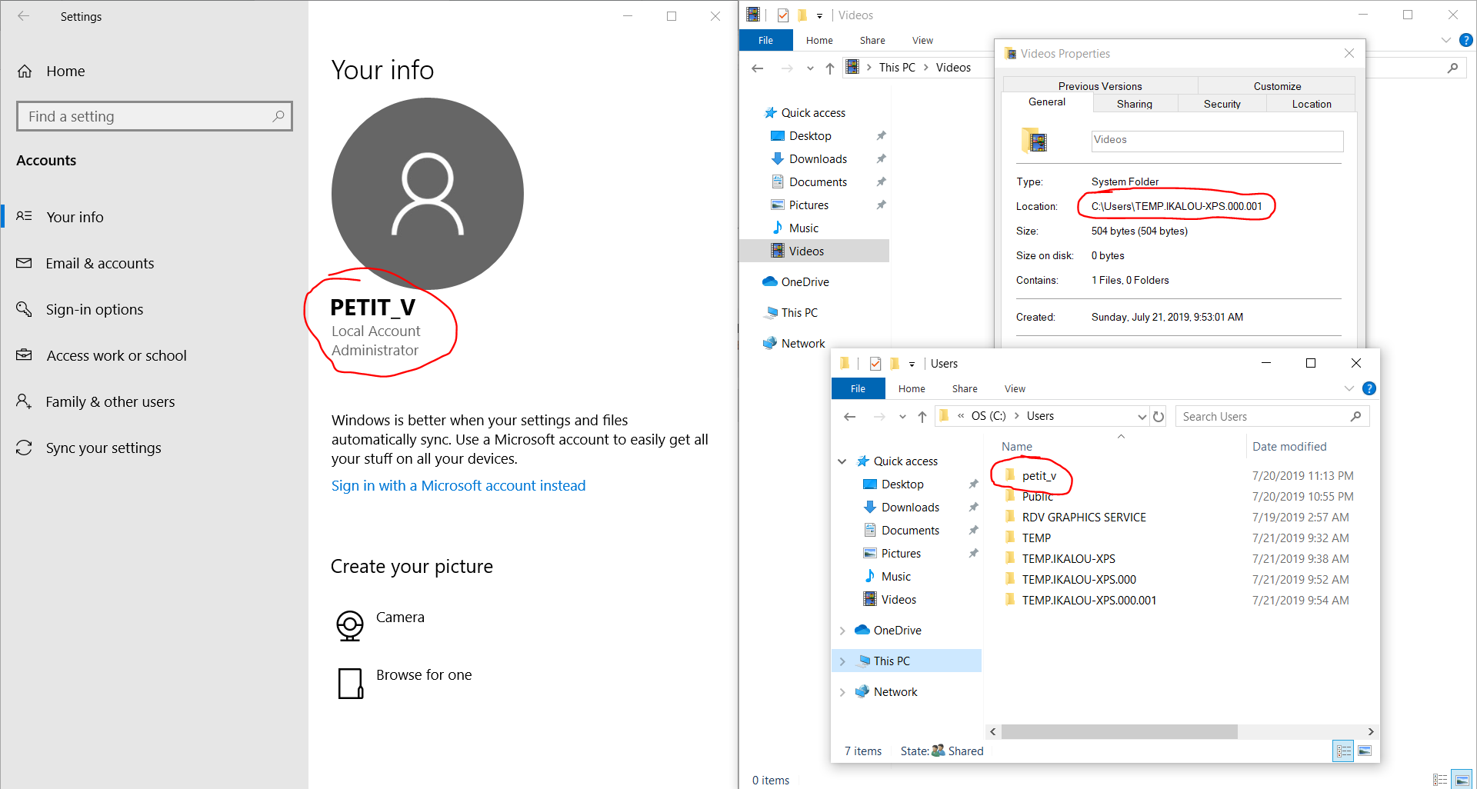Sort by Name column header in Users
The image size is (1477, 789).
point(1016,446)
